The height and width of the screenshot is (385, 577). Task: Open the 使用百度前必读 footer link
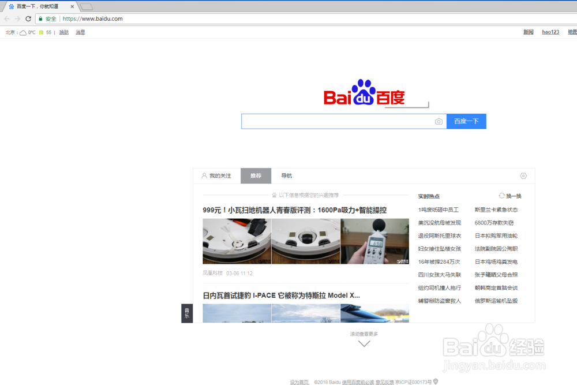click(x=358, y=382)
